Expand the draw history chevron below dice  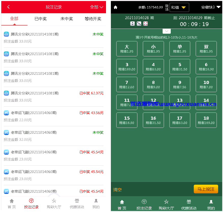tap(167, 31)
